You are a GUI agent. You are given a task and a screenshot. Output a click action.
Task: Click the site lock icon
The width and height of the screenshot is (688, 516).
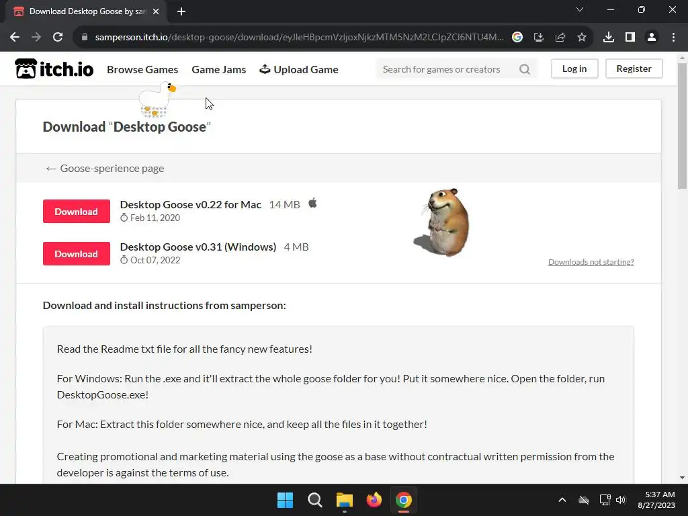pos(85,38)
